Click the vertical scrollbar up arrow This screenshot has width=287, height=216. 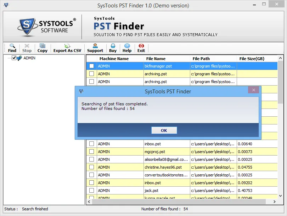[281, 58]
